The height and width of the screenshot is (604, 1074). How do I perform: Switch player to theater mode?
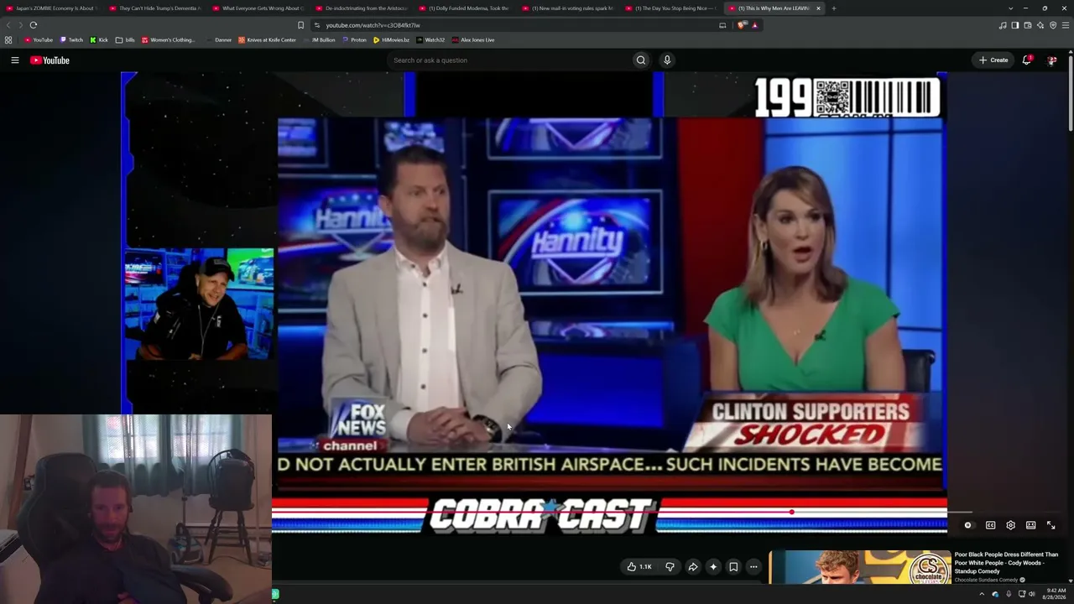(x=1030, y=525)
